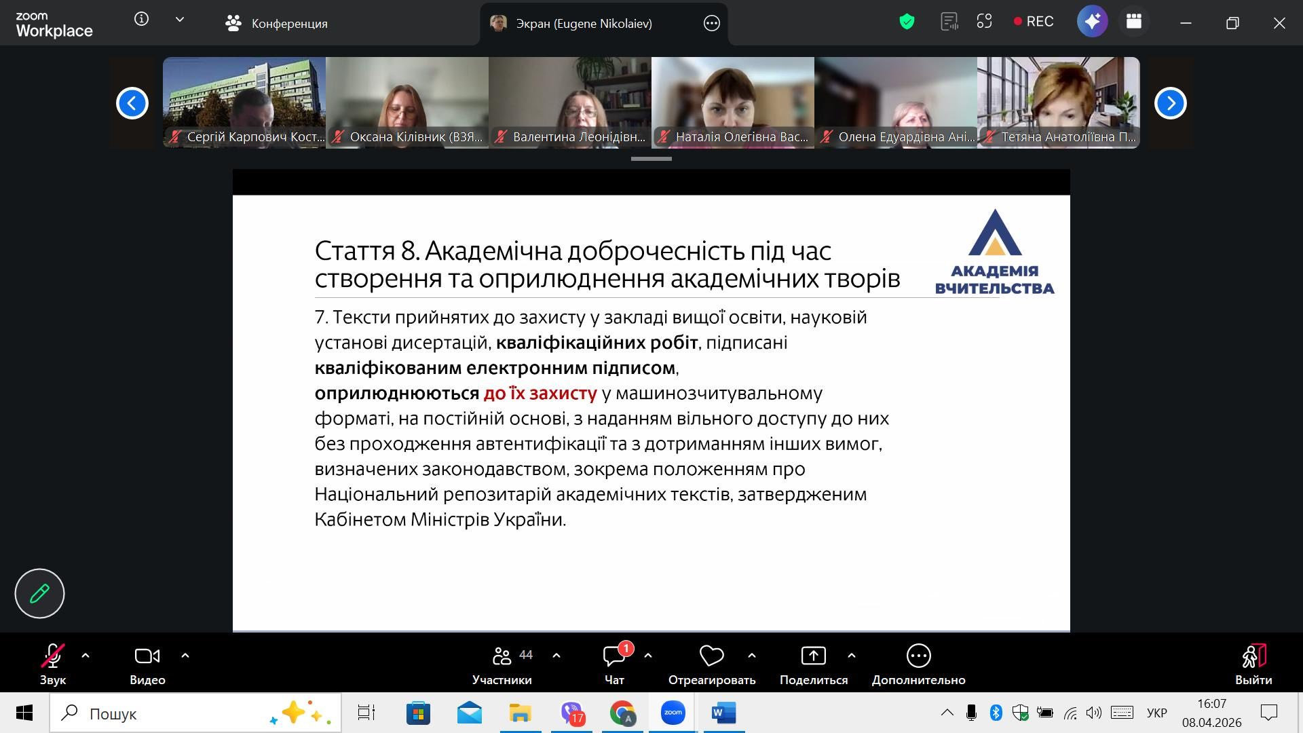Open the volume speaker tray icon
This screenshot has height=733, width=1303.
(x=1094, y=713)
